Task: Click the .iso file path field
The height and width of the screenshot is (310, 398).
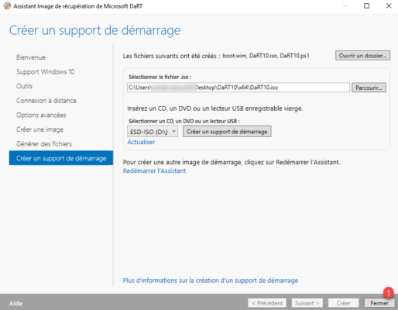Action: (x=238, y=88)
